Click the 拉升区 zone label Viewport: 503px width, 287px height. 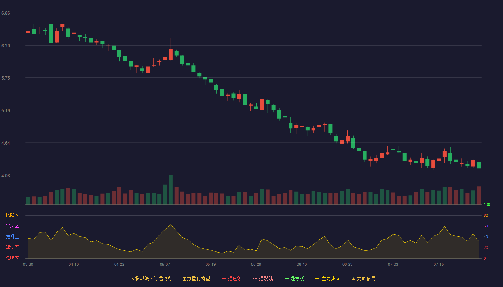12,237
